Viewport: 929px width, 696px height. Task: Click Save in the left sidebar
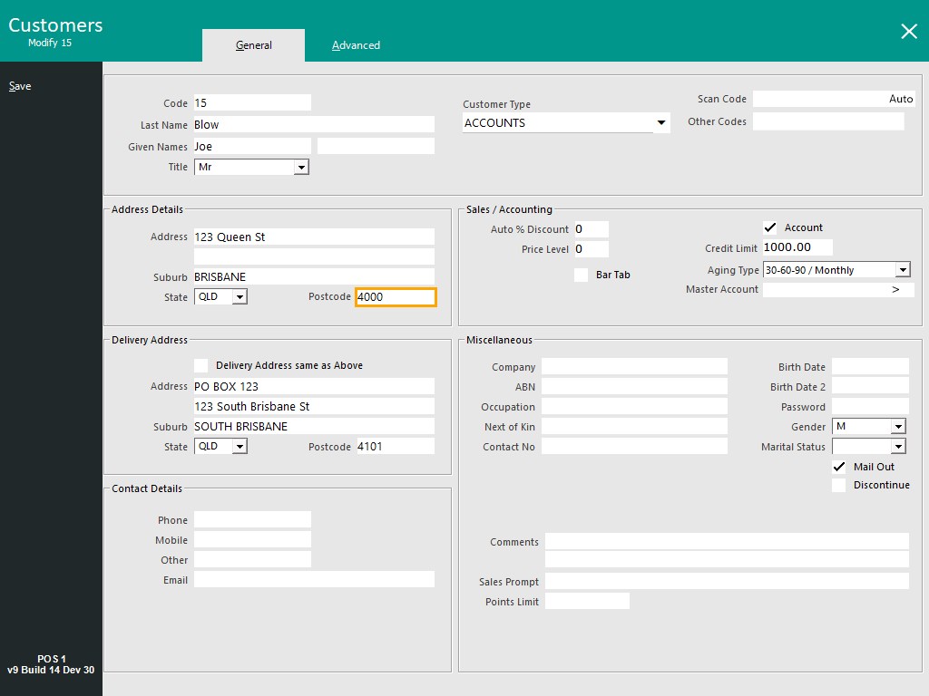pos(20,86)
